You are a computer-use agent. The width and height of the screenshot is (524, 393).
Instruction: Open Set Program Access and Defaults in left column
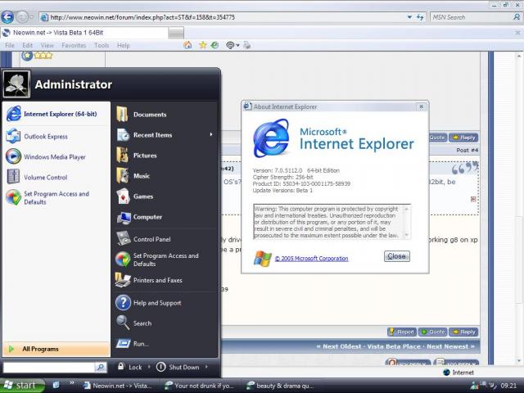(56, 198)
